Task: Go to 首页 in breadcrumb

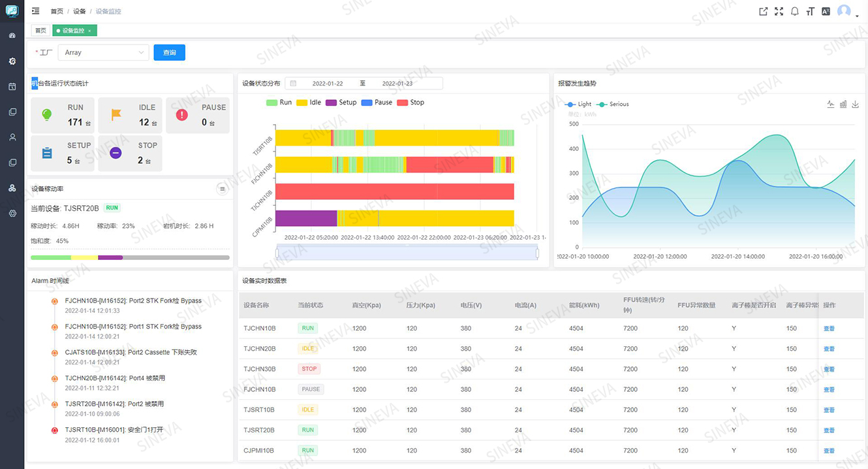Action: point(57,11)
